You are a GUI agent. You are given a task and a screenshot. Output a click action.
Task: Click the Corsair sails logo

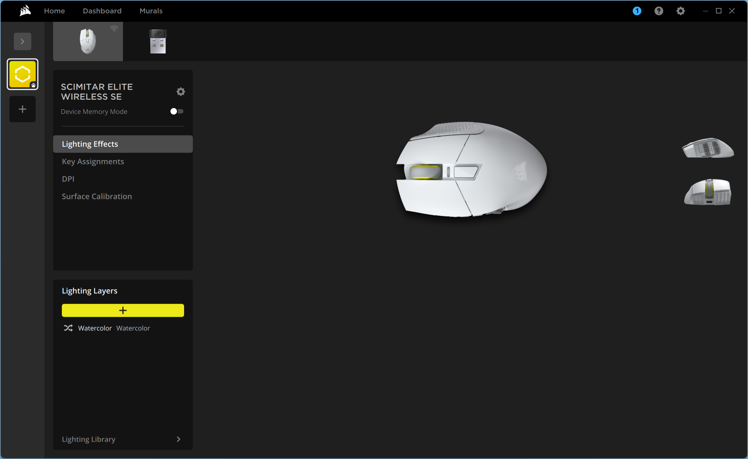25,11
